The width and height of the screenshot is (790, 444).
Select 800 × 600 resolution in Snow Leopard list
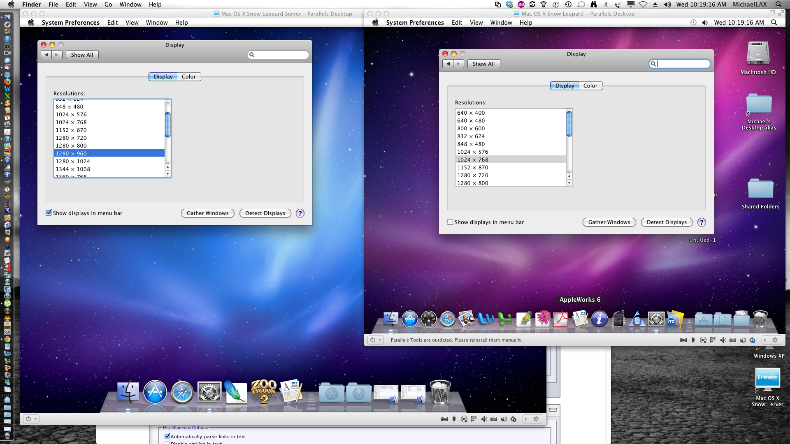[511, 128]
